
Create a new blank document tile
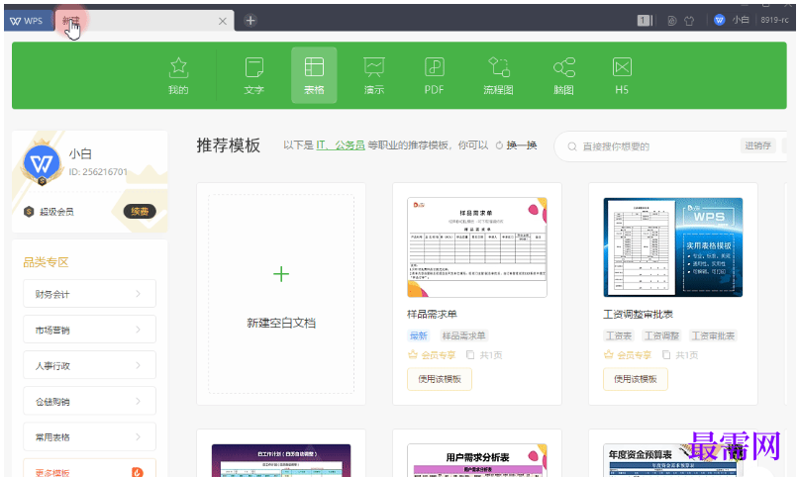[281, 294]
